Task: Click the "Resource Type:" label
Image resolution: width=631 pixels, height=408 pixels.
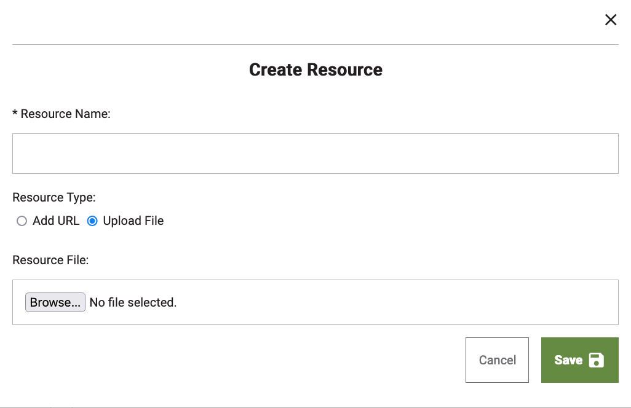Action: point(54,197)
